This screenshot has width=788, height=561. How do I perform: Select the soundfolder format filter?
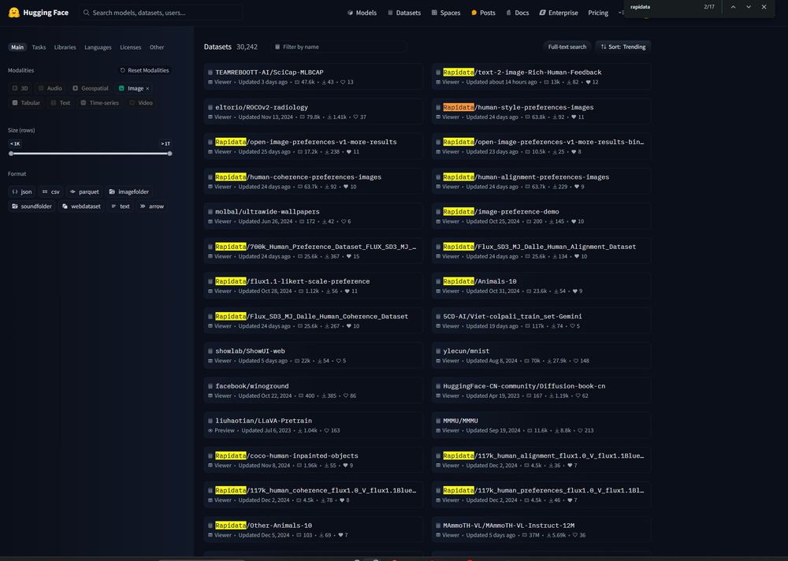coord(32,206)
